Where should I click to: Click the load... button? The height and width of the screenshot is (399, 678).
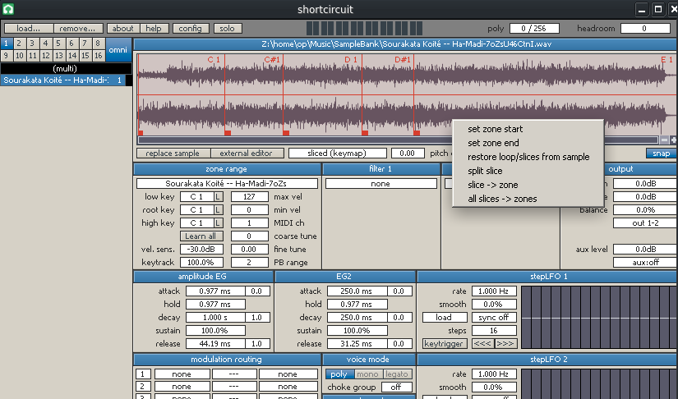[x=29, y=29]
